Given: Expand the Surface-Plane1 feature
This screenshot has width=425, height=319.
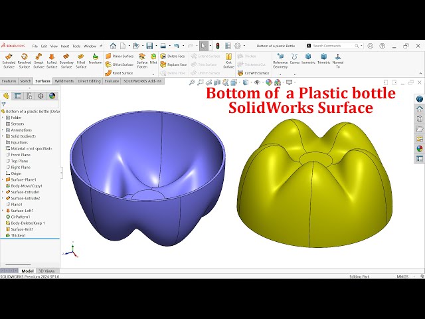Looking at the screenshot, I should [x=3, y=179].
